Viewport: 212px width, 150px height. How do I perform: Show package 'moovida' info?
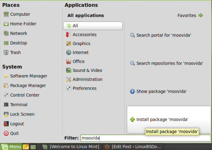(x=158, y=91)
